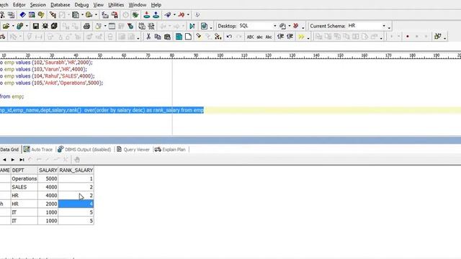This screenshot has width=461, height=259.
Task: Click the highlighted rank() over query line
Action: (x=102, y=110)
